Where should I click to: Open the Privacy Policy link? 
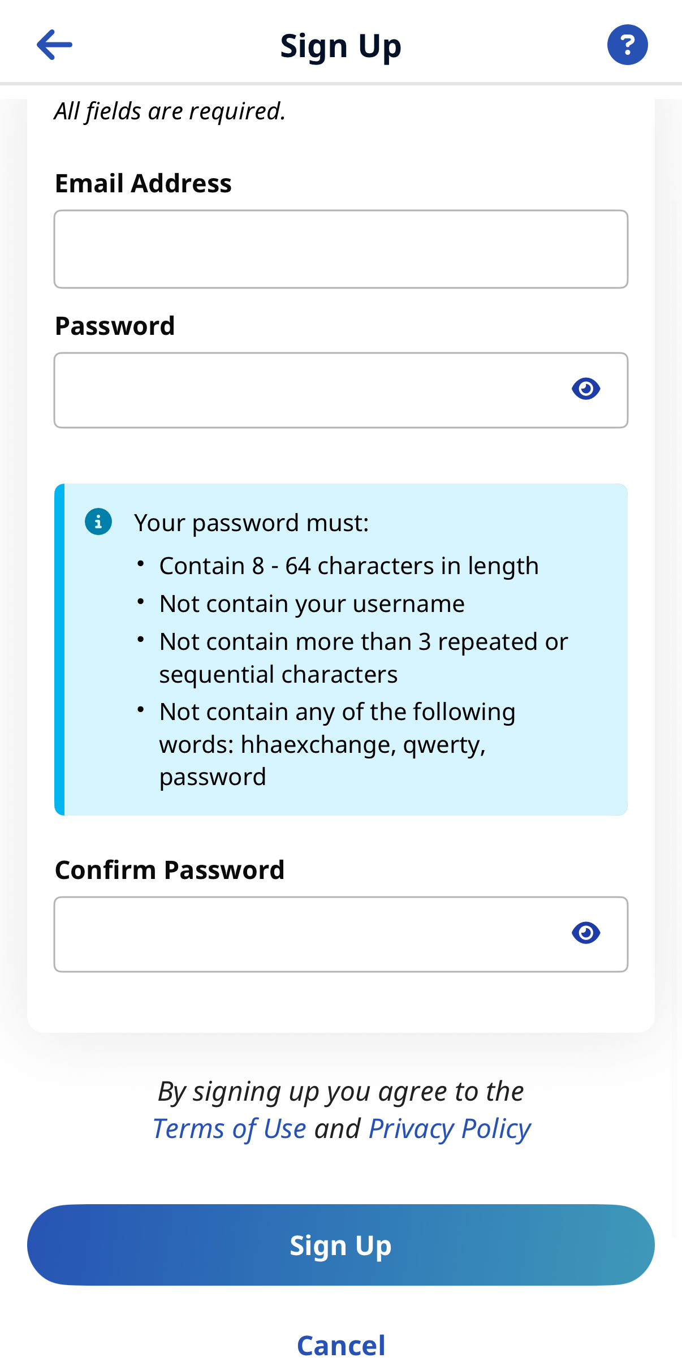(450, 1129)
